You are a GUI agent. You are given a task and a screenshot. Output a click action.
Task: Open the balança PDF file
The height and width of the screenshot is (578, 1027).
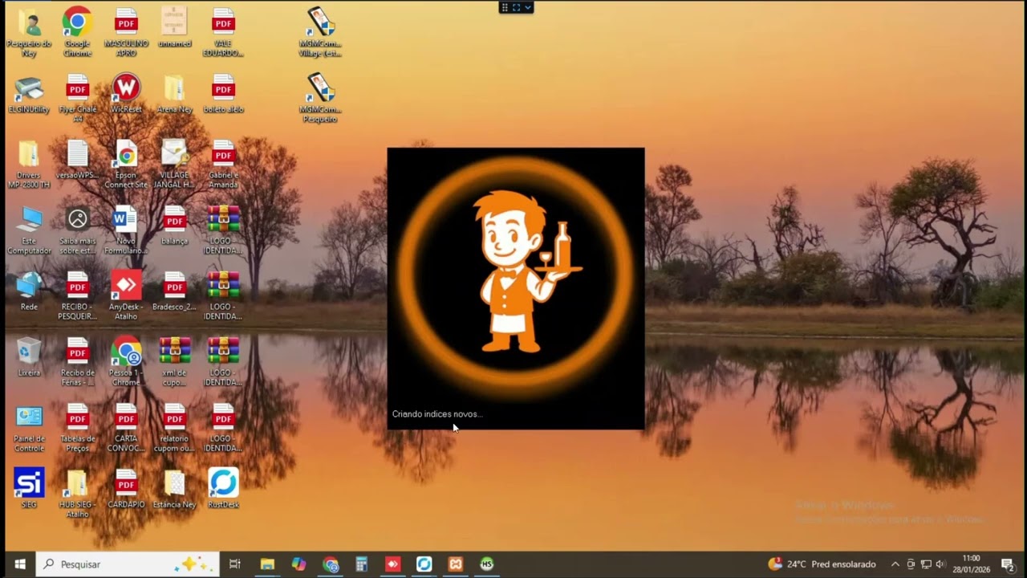coord(174,226)
